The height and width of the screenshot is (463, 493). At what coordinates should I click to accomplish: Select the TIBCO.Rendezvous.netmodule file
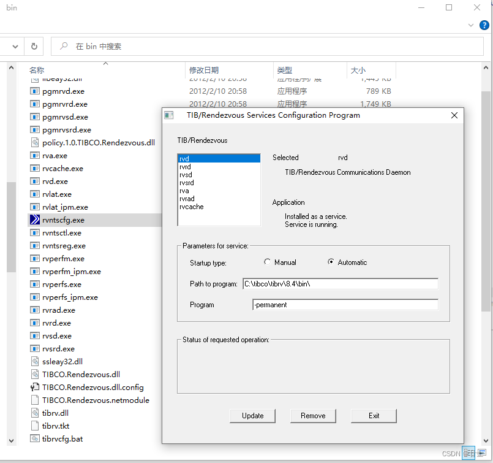tap(96, 400)
